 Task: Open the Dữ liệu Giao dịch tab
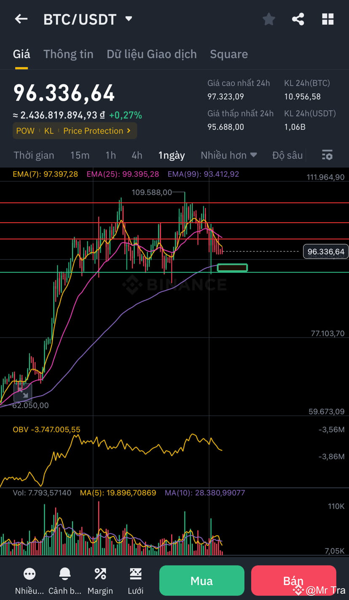click(151, 54)
